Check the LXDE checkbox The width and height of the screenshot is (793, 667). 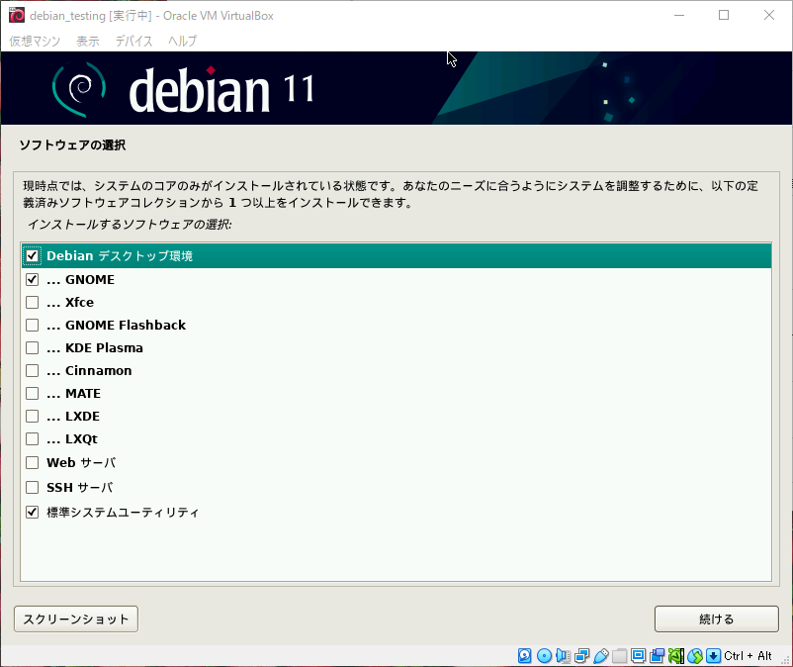pos(33,416)
